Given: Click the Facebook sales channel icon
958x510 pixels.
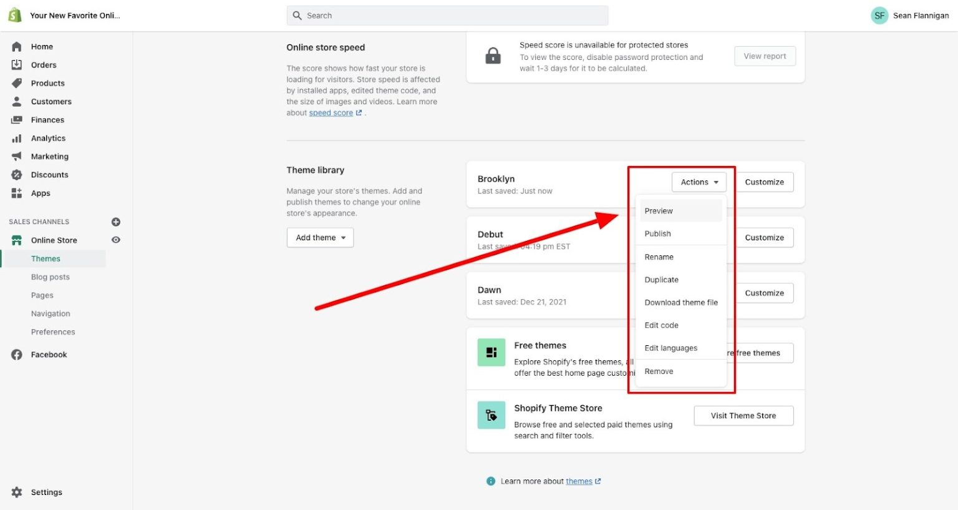Looking at the screenshot, I should [17, 355].
